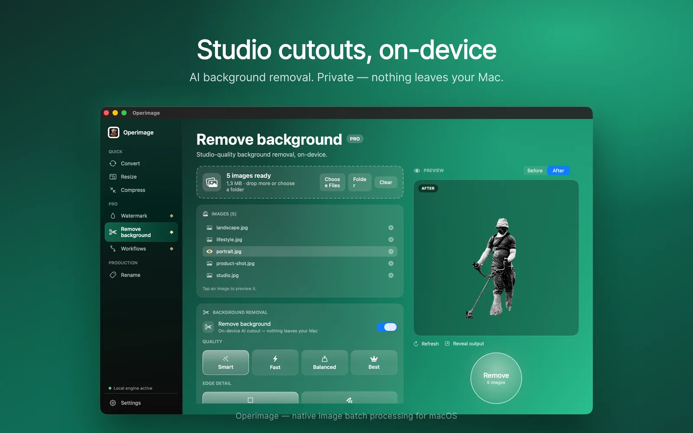Click the Watermark pro diamond badge
The height and width of the screenshot is (433, 693).
[x=172, y=216]
